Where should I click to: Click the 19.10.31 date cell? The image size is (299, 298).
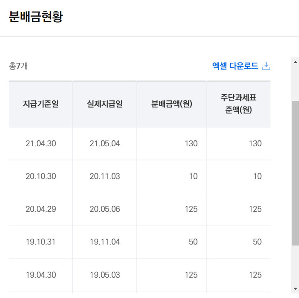pos(41,242)
